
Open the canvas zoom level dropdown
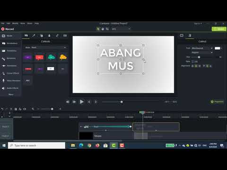tap(121, 29)
